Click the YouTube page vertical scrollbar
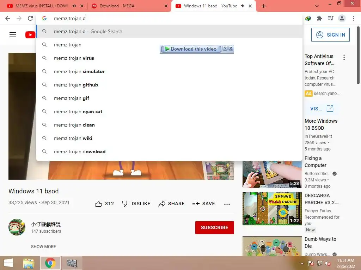 tap(358, 55)
